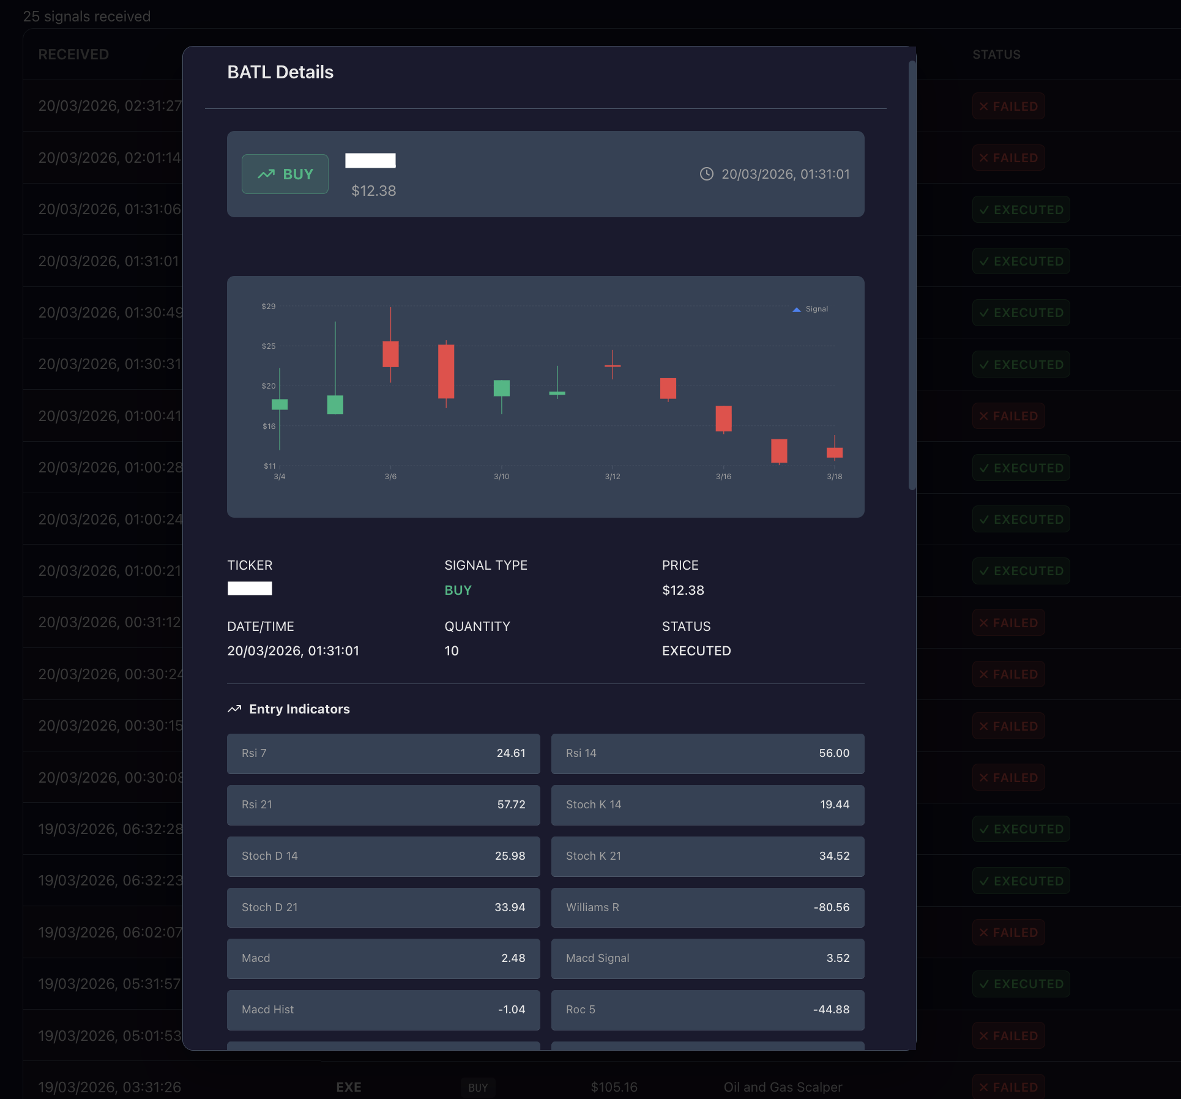
Task: Click the quantity value 10
Action: point(452,650)
